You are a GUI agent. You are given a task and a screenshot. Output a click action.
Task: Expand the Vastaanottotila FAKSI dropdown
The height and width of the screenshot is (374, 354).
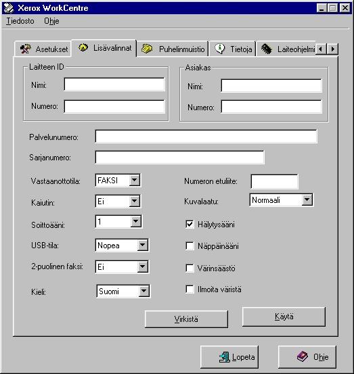[135, 181]
